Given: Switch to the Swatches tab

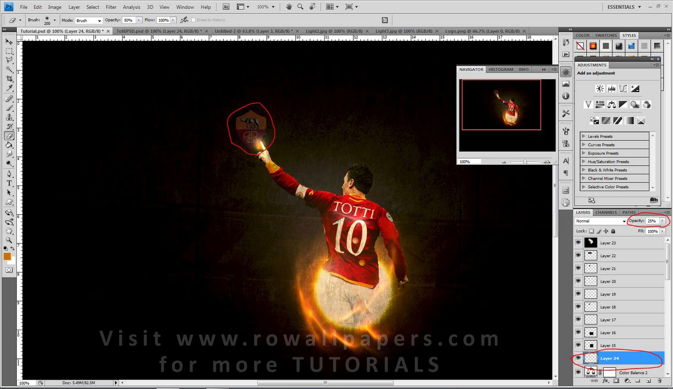Looking at the screenshot, I should point(606,35).
